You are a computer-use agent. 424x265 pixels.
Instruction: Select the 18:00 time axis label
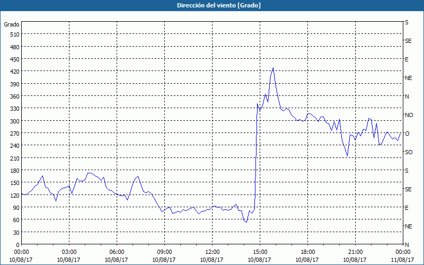[x=307, y=252]
